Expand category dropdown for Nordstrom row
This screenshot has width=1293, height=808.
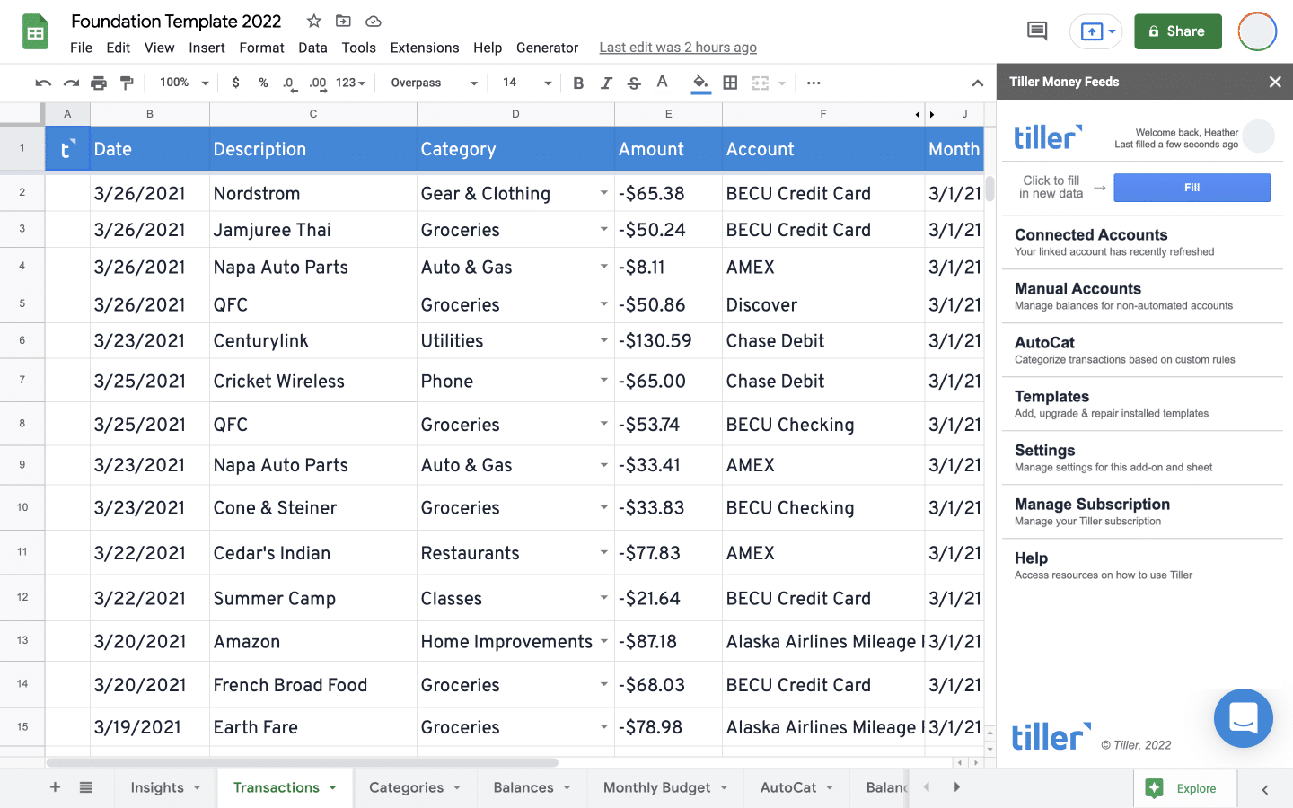point(604,193)
